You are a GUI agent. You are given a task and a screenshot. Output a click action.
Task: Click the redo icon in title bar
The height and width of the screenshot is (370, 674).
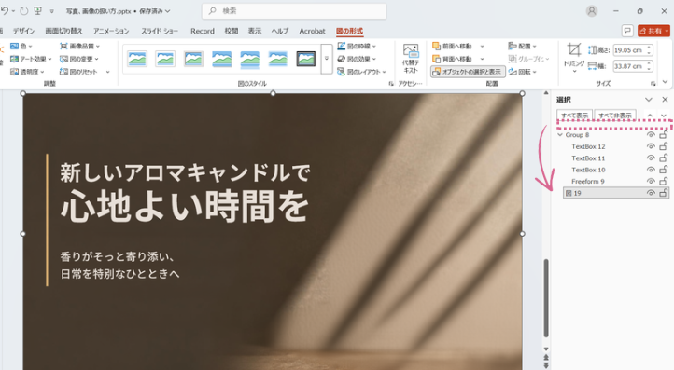24,11
